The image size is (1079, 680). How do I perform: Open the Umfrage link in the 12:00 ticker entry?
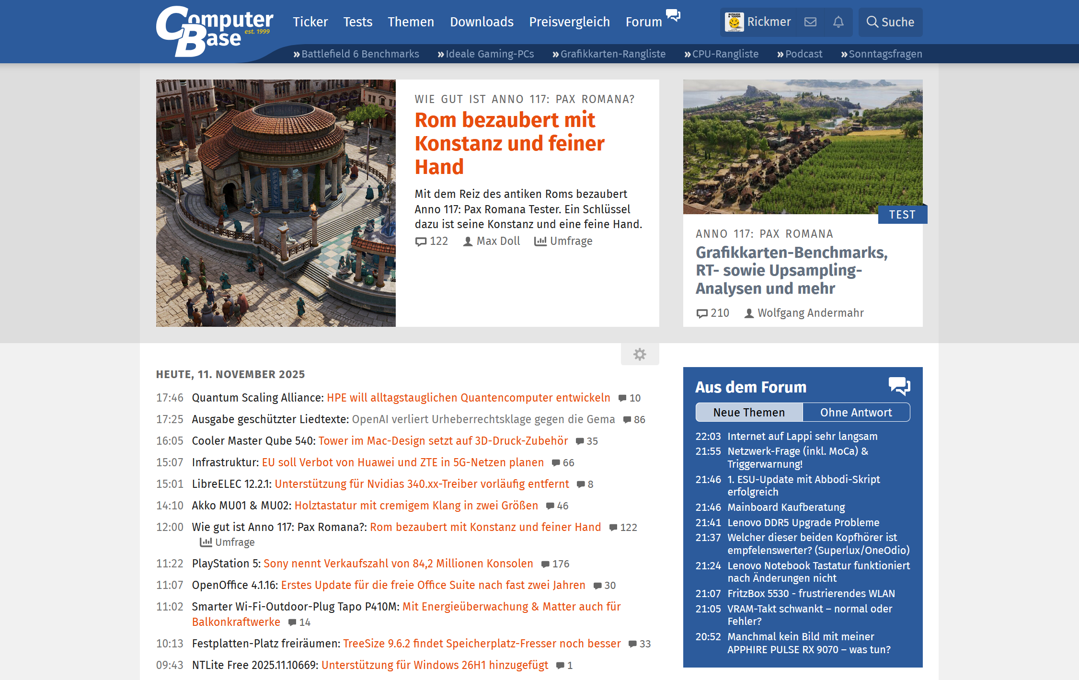(x=227, y=542)
